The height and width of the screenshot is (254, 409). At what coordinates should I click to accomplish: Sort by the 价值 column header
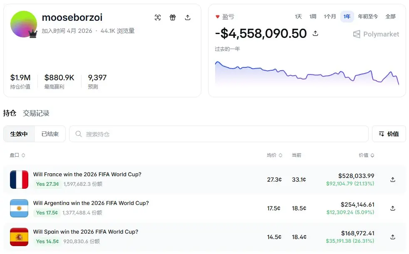(367, 155)
